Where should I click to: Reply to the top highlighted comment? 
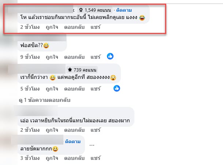coord(74,27)
